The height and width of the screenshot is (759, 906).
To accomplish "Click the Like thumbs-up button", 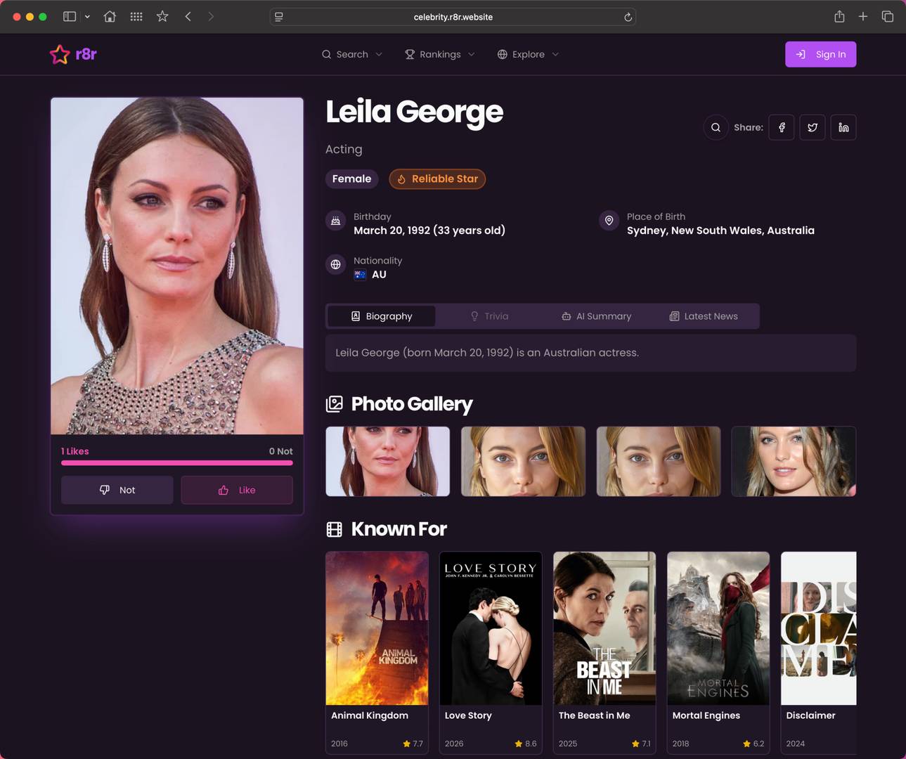I will point(236,490).
